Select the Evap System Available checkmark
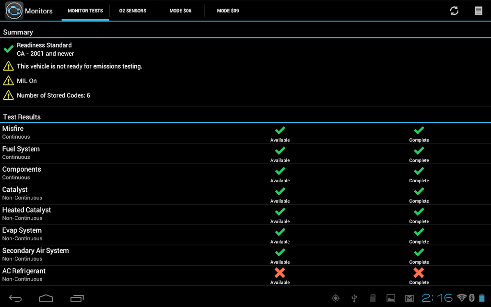 click(x=280, y=232)
